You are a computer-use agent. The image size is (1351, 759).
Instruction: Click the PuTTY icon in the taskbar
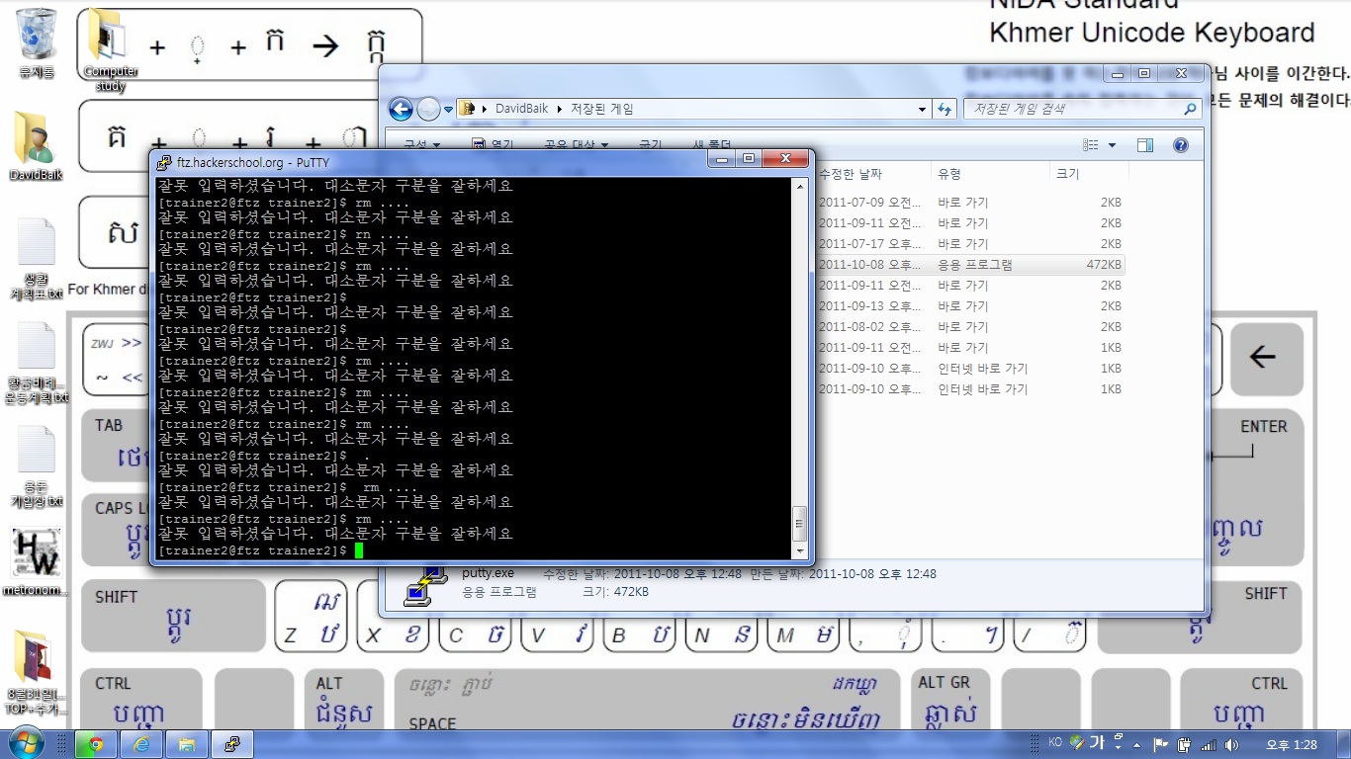(231, 744)
